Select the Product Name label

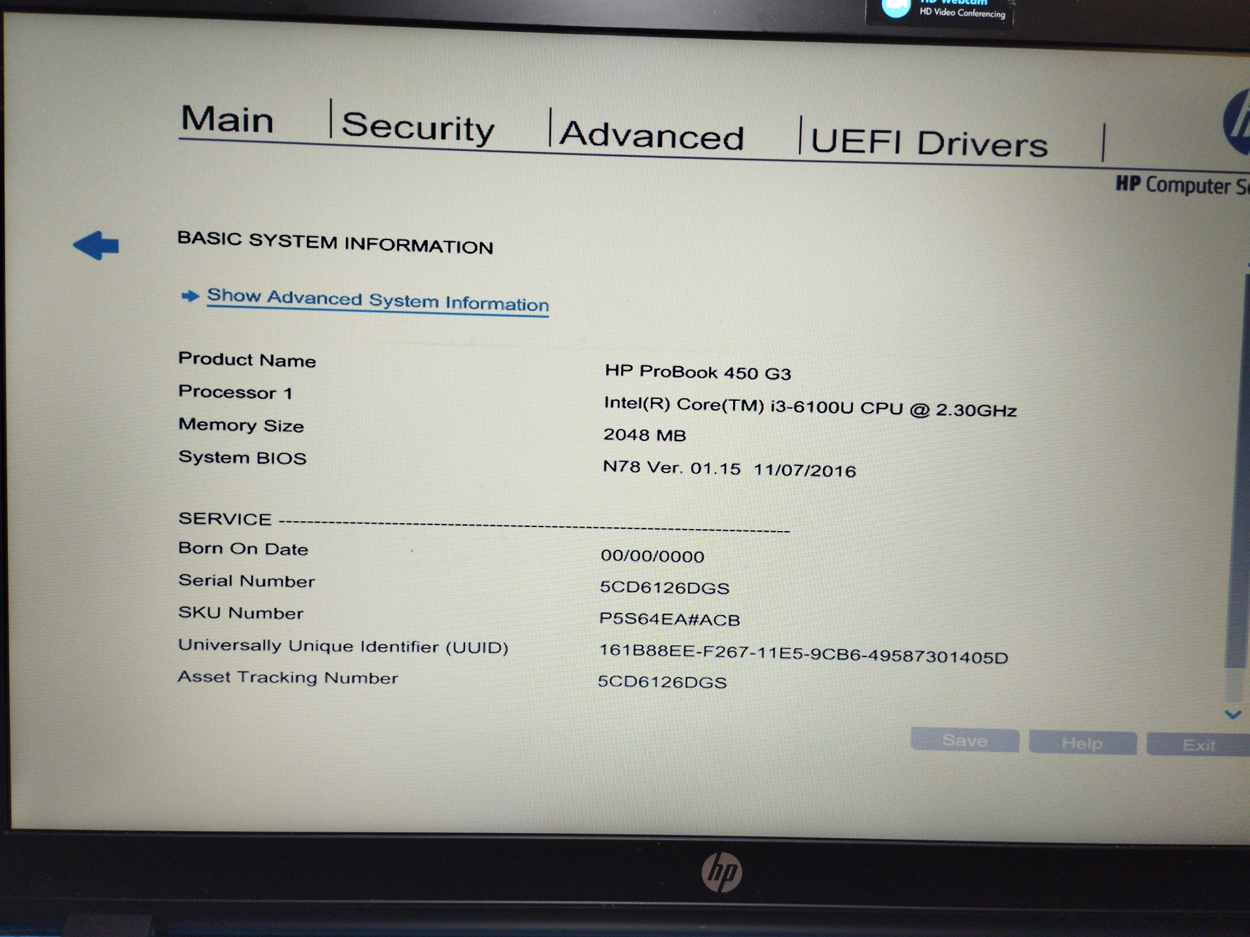247,359
